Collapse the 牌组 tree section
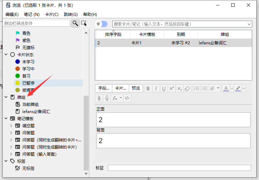Image resolution: width=259 pixels, height=180 pixels. tap(6, 97)
